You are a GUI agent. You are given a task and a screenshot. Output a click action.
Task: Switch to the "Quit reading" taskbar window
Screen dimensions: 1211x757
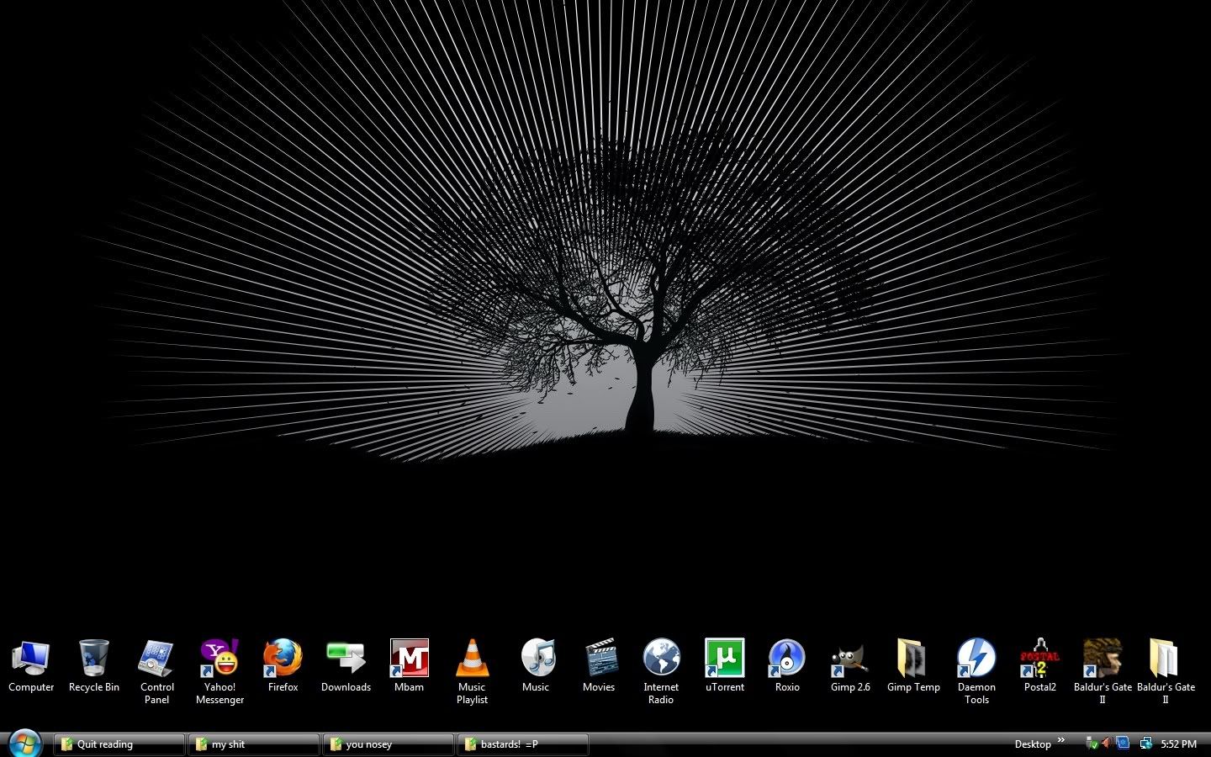[x=119, y=744]
